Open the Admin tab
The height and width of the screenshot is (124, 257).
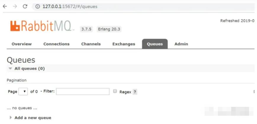tap(181, 44)
